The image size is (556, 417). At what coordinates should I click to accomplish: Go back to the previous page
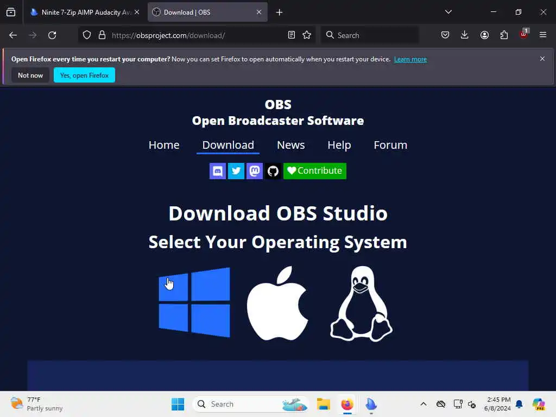click(13, 35)
